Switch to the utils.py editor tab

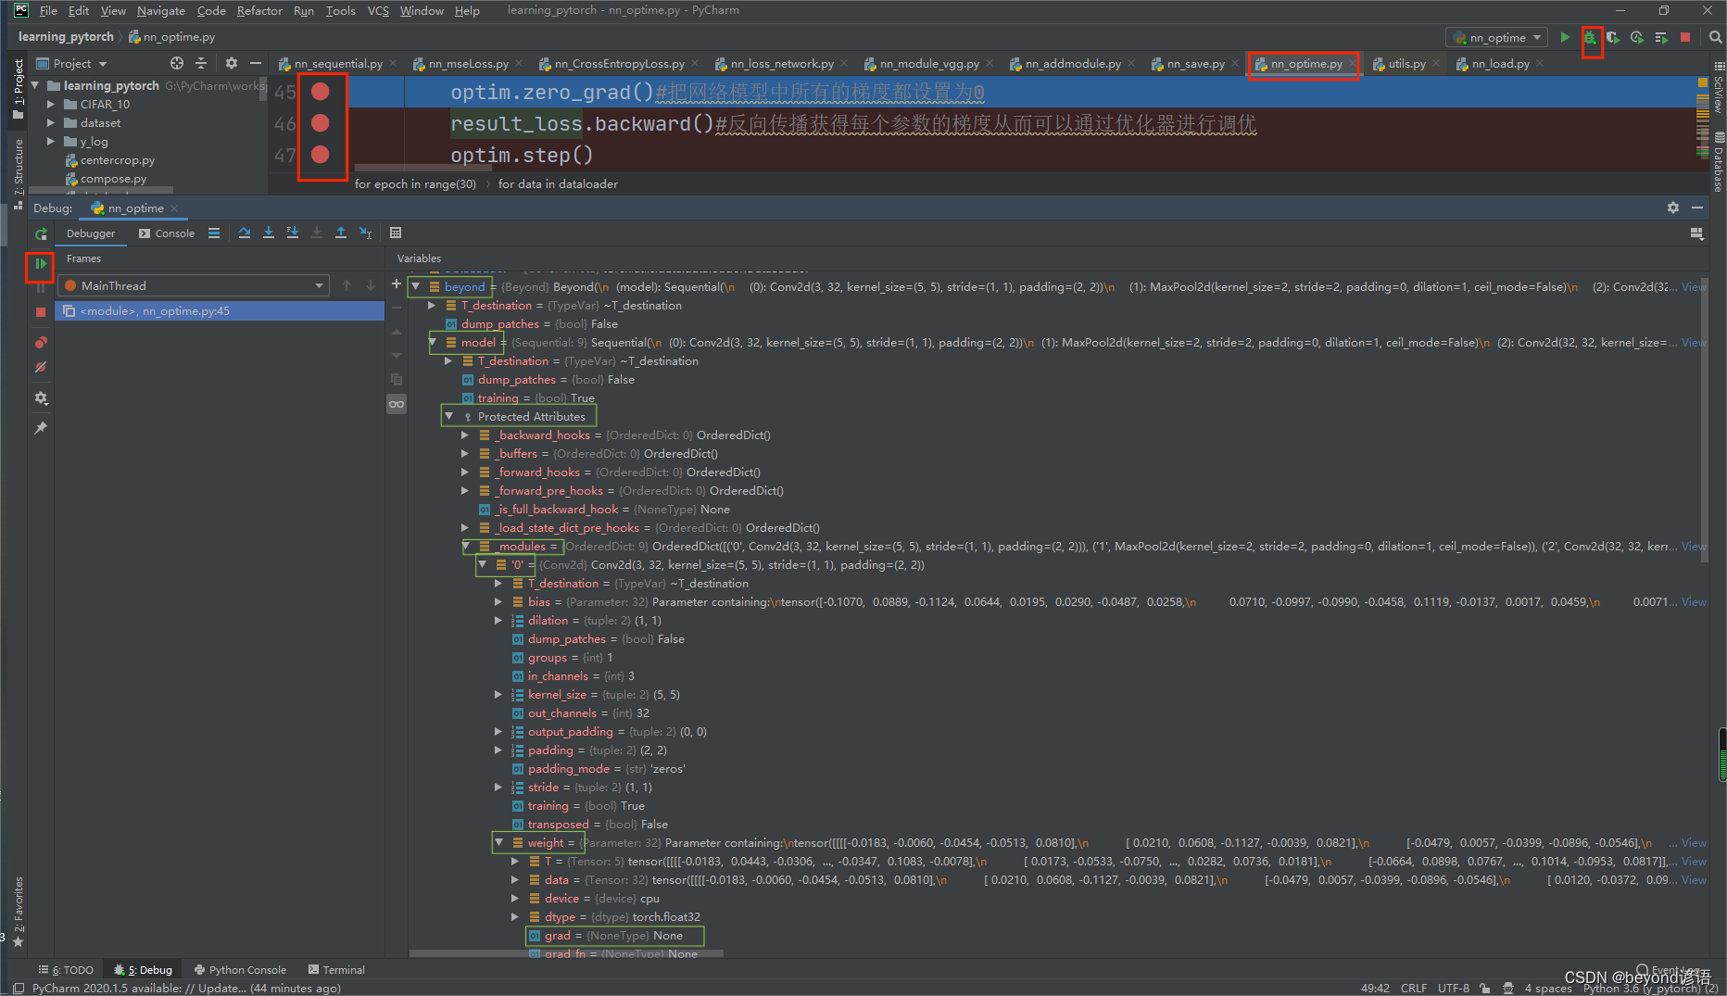1406,63
